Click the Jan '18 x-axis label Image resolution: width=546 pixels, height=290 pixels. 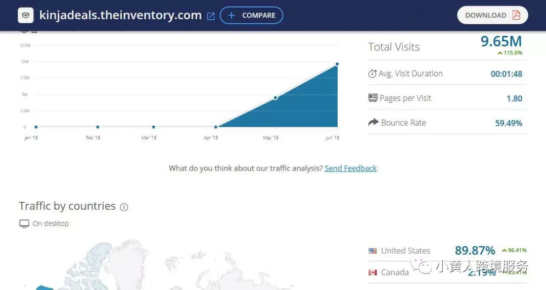31,138
